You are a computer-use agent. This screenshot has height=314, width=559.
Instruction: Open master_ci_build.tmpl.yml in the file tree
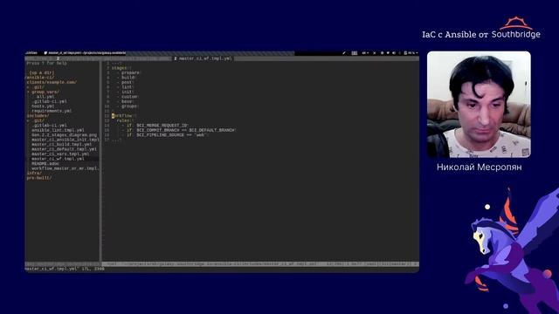pyautogui.click(x=61, y=145)
